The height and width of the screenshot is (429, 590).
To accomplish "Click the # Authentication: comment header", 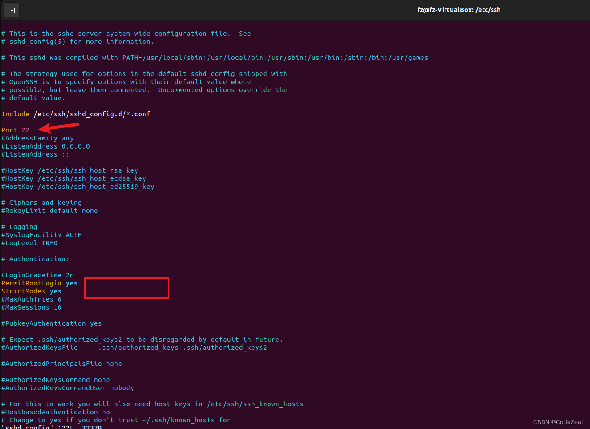I will 35,259.
